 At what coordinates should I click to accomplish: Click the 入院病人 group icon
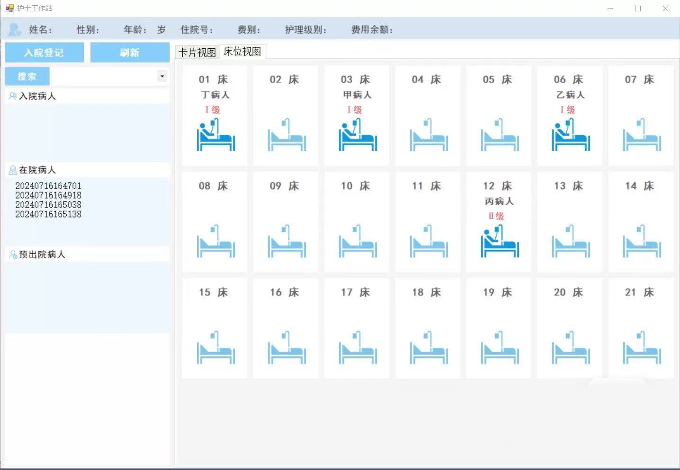point(13,96)
